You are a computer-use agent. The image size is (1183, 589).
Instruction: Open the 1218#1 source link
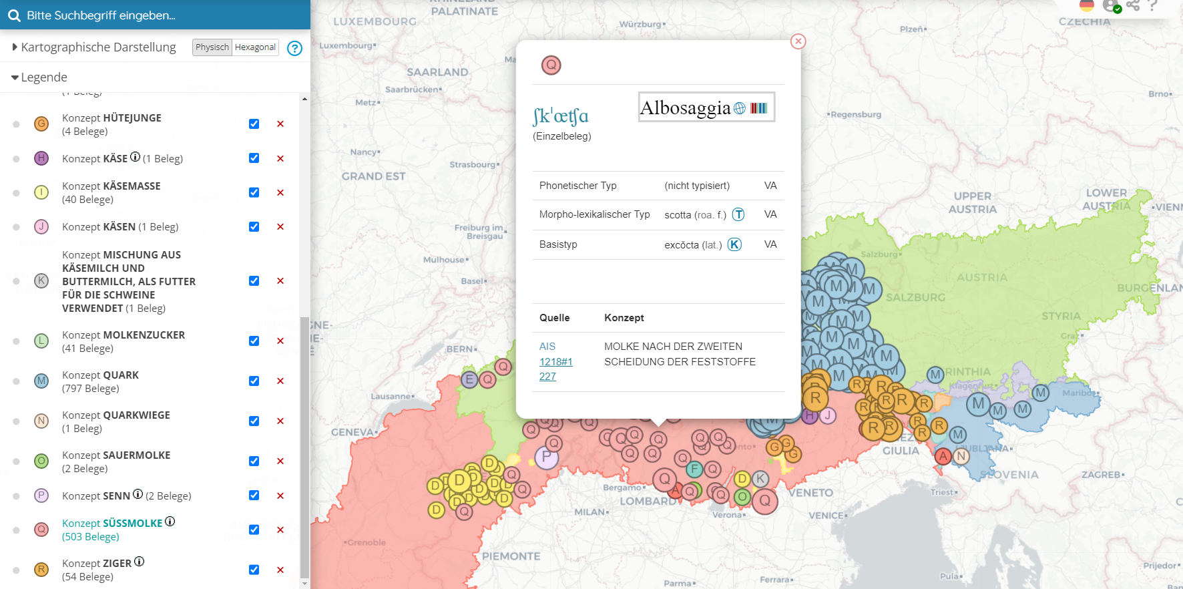(x=556, y=362)
